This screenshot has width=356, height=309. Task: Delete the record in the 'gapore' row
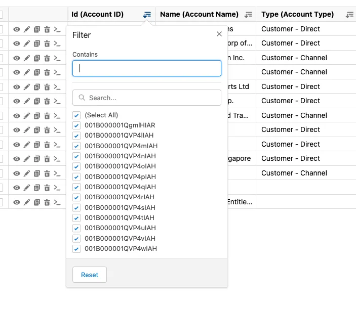click(x=47, y=159)
